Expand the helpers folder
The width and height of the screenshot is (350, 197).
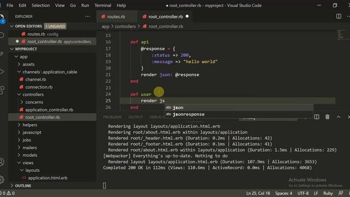[x=19, y=125]
